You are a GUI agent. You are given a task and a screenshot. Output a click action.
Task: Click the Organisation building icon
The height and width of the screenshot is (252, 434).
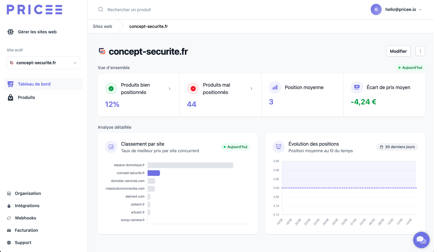[x=9, y=194]
